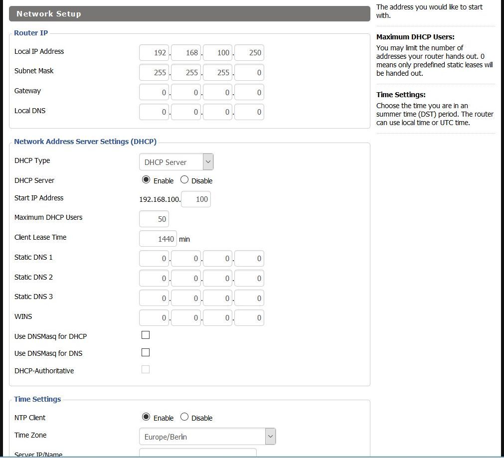Image resolution: width=504 pixels, height=458 pixels.
Task: Select NTP Client Disable radio option
Action: pos(184,417)
